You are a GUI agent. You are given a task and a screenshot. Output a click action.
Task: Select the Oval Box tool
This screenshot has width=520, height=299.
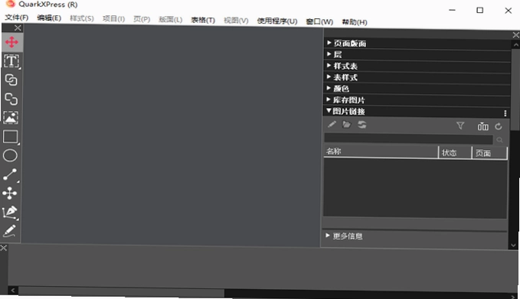pyautogui.click(x=10, y=155)
